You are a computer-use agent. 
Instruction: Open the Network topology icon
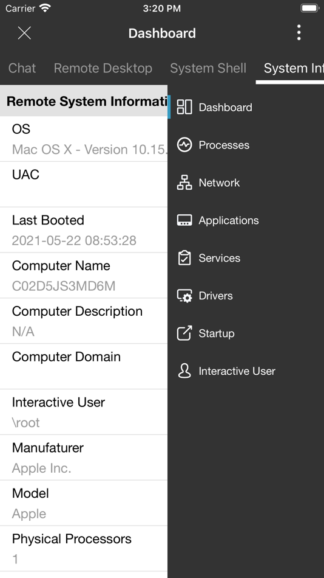click(184, 183)
